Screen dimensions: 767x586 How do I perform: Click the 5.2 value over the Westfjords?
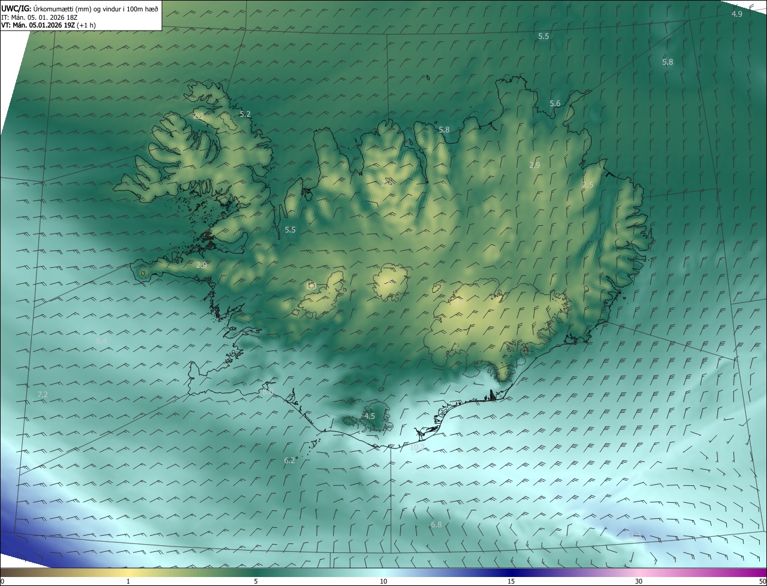[245, 114]
